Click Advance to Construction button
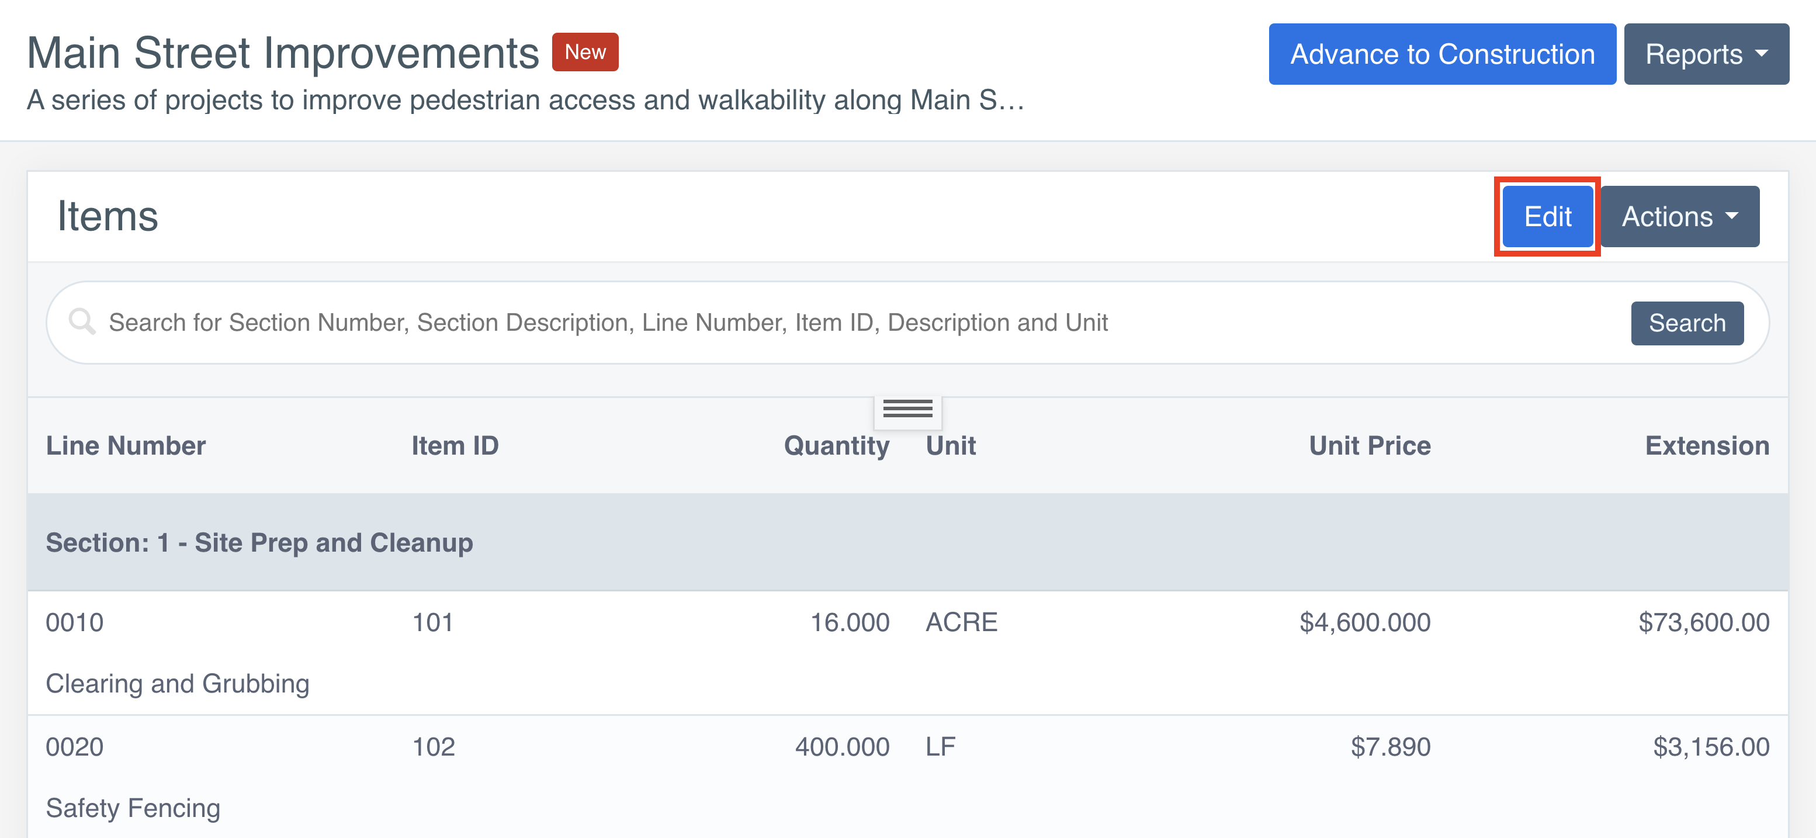The image size is (1816, 838). coord(1441,54)
